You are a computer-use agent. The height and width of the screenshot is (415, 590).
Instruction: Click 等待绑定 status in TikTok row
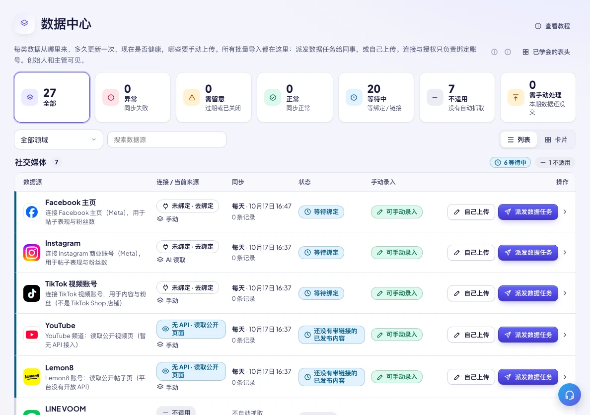click(x=321, y=293)
